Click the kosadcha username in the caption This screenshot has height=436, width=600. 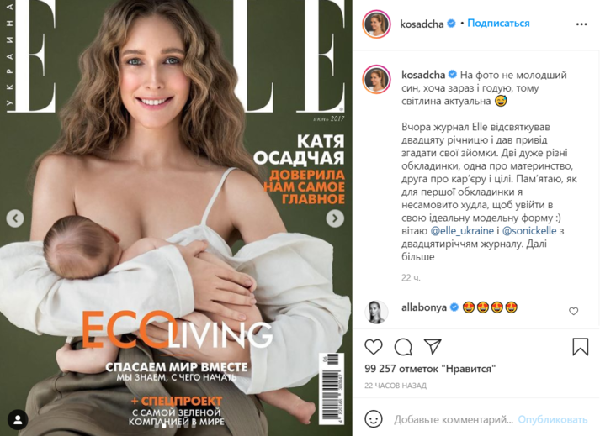coord(423,75)
